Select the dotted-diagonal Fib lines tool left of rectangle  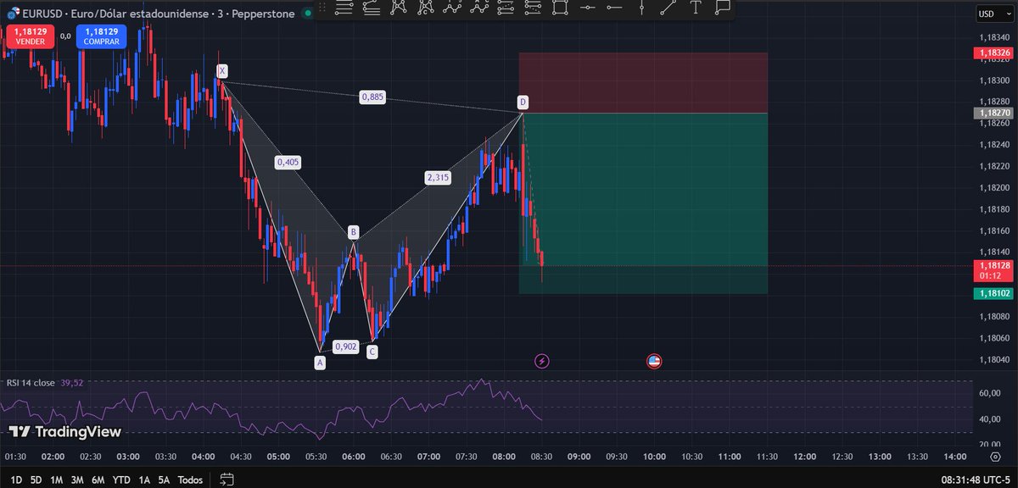[x=533, y=7]
